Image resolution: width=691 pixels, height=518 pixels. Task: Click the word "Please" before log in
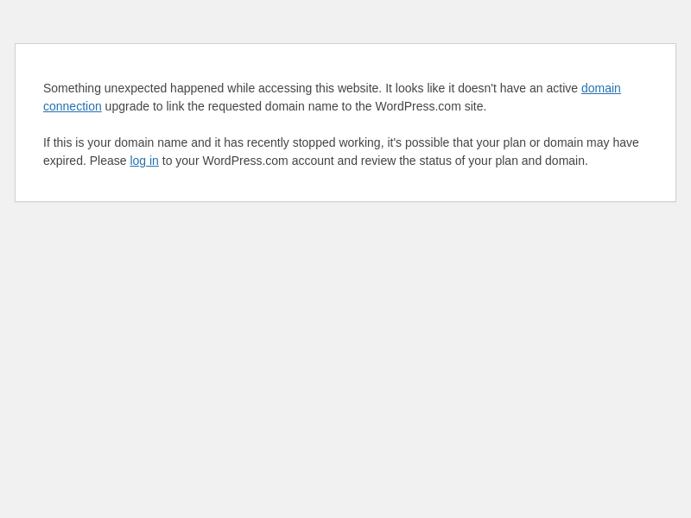108,161
